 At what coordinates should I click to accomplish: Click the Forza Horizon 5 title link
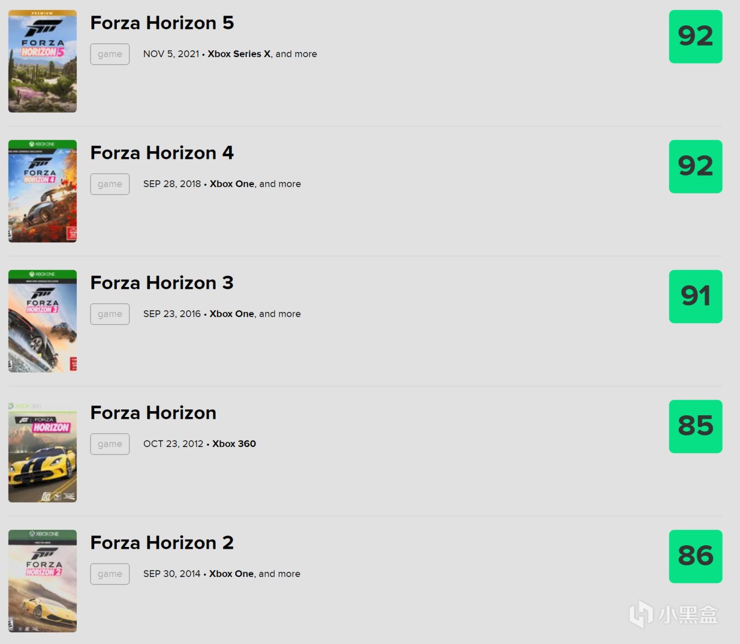pos(162,23)
